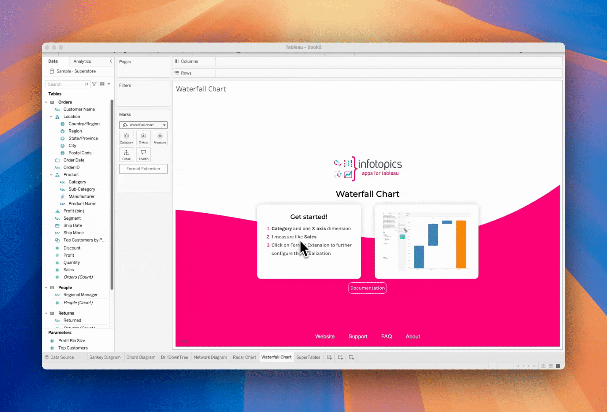Click the filter fields funnel icon
The image size is (607, 412).
(94, 84)
